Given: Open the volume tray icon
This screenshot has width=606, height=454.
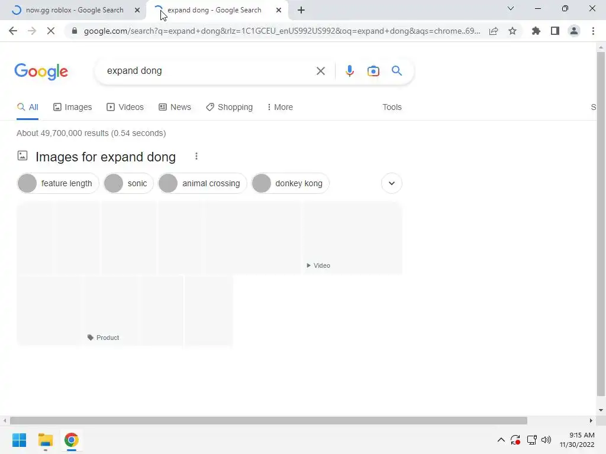Looking at the screenshot, I should point(546,440).
